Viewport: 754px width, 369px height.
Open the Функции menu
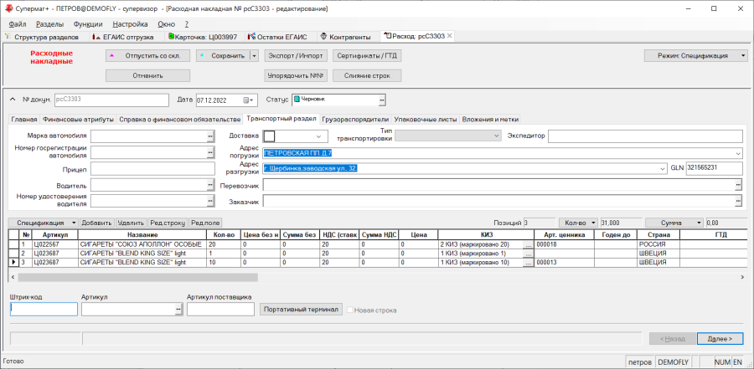point(88,24)
